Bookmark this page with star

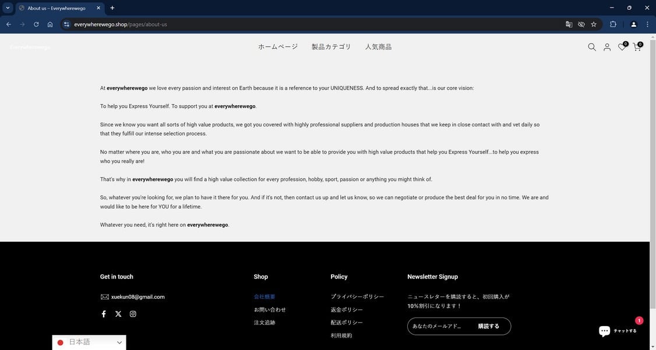tap(594, 24)
